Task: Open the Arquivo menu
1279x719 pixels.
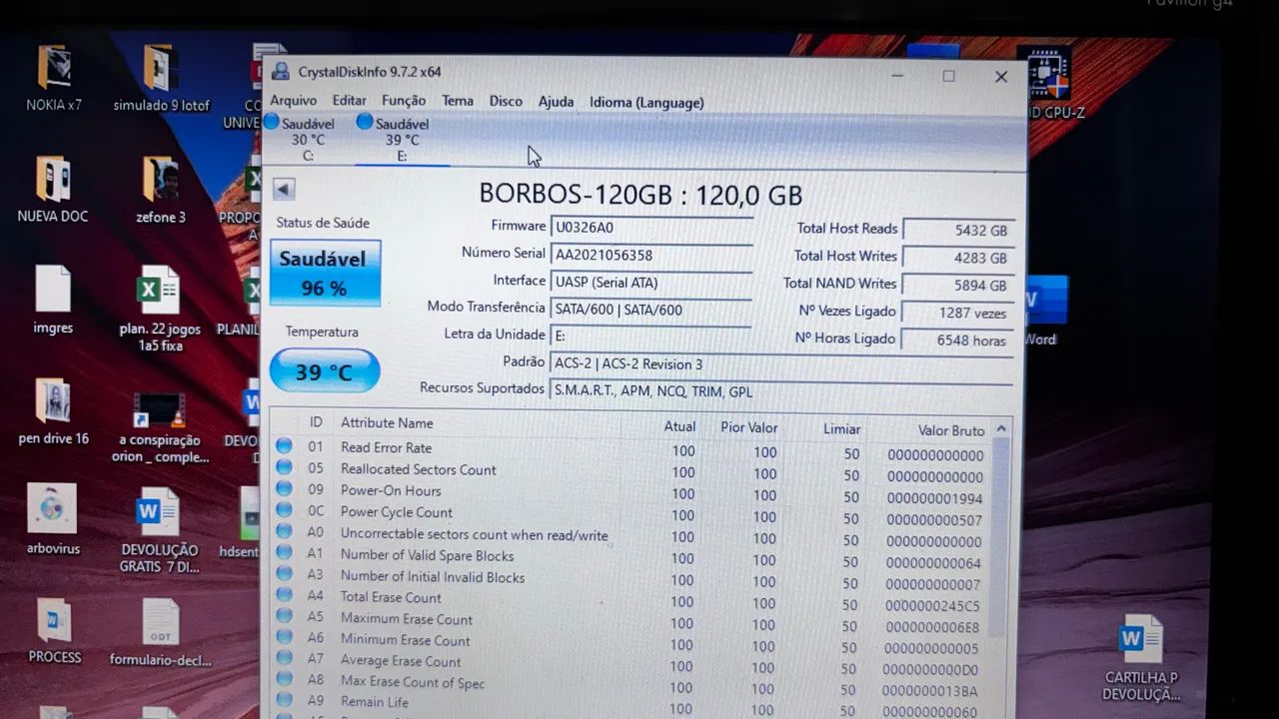Action: 293,101
